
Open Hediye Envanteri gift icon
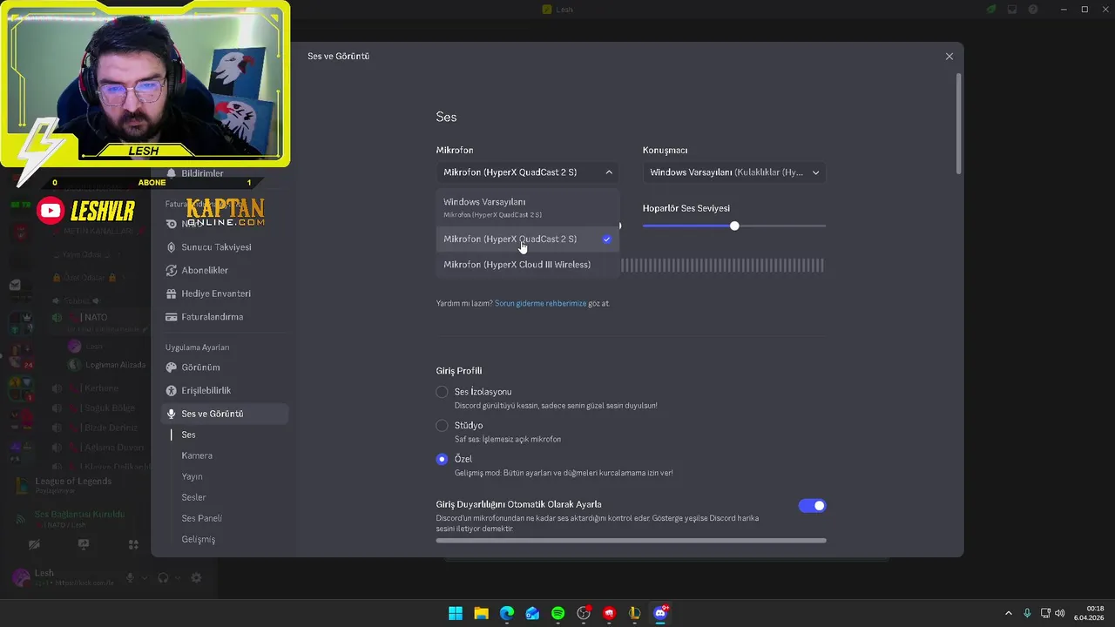point(172,293)
